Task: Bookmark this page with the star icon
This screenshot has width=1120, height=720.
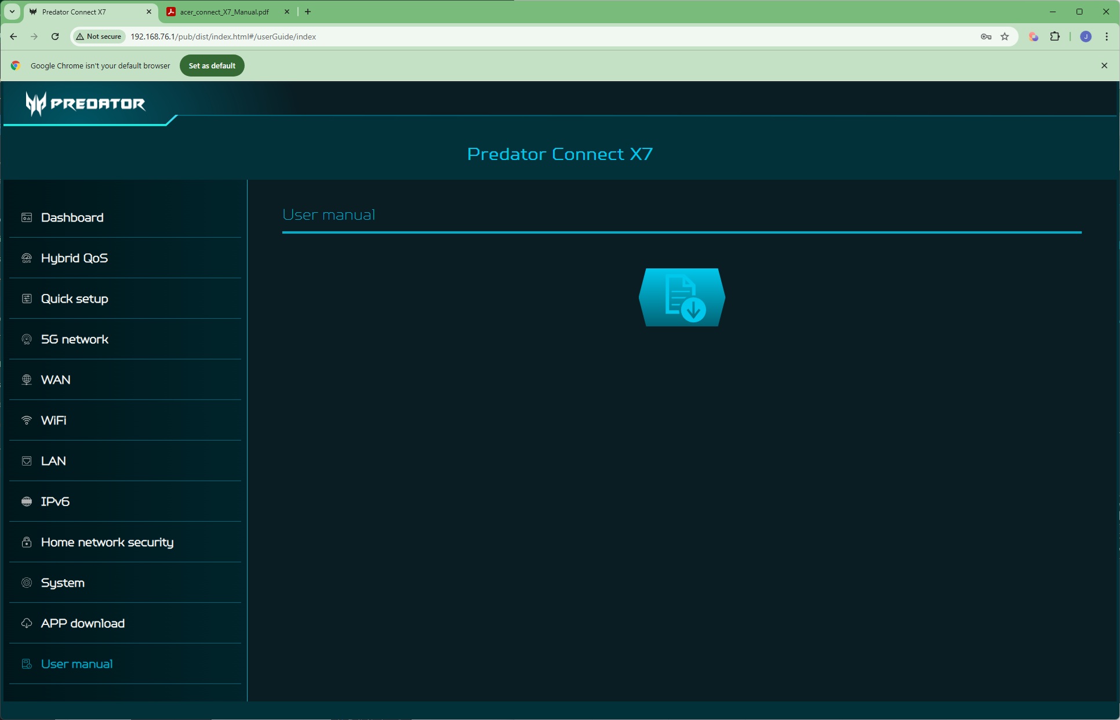Action: pos(1005,37)
